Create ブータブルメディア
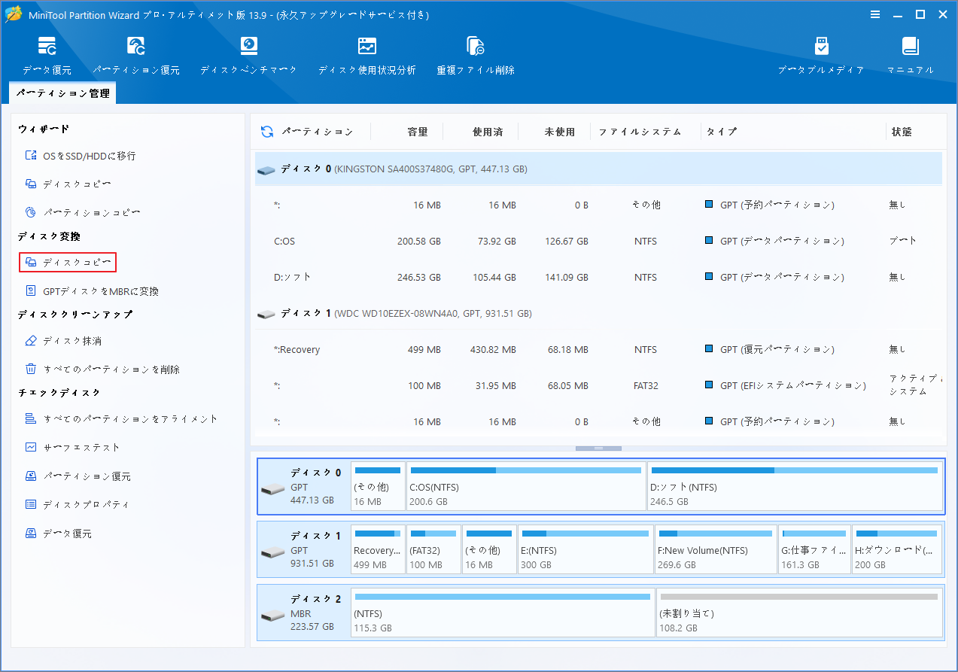 click(821, 55)
